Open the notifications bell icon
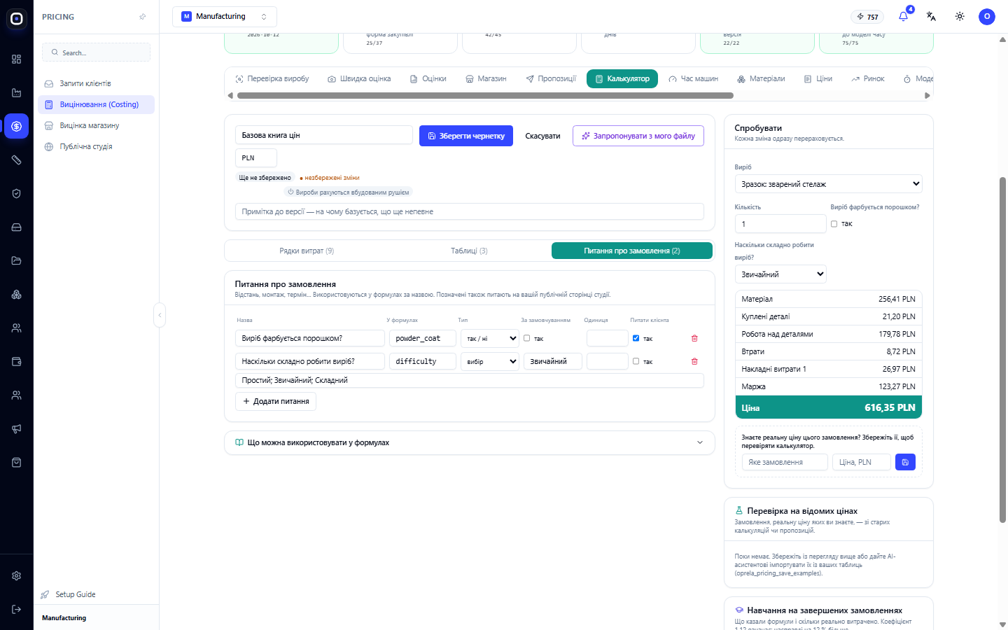The image size is (1008, 630). coord(903,17)
